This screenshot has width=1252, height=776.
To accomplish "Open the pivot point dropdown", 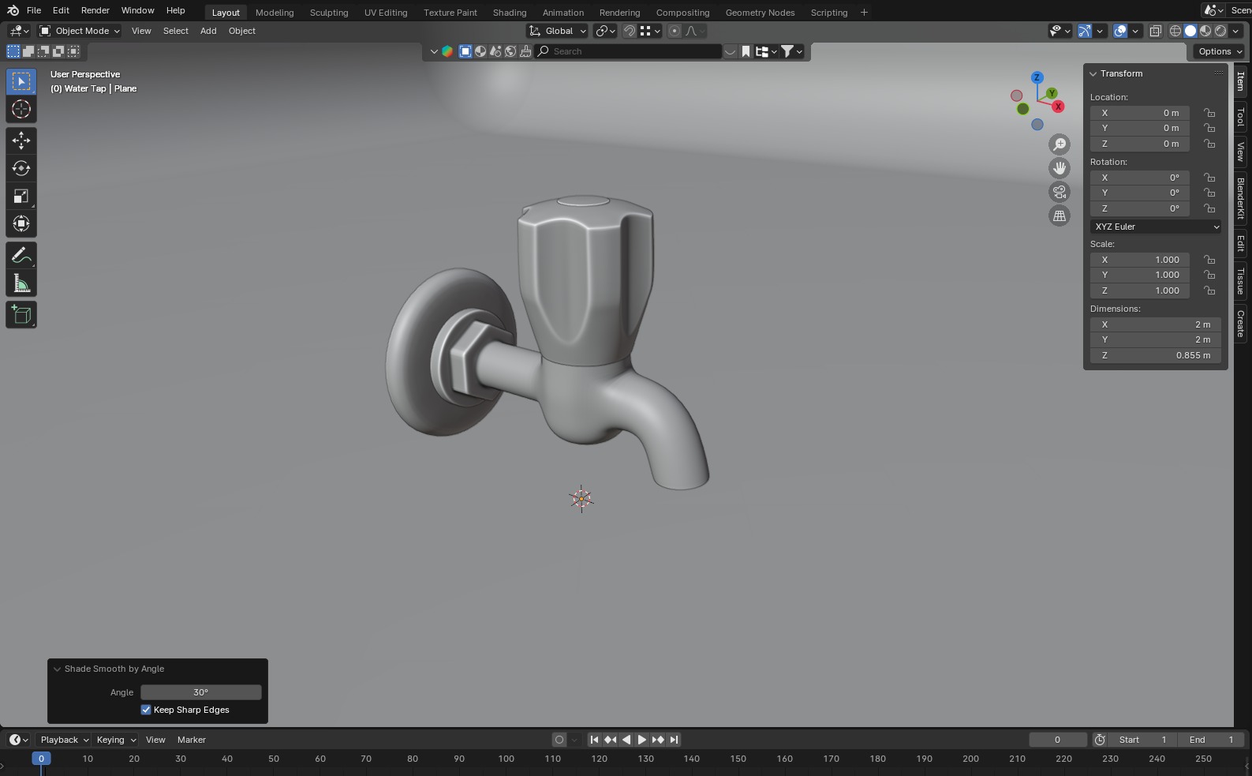I will (605, 31).
